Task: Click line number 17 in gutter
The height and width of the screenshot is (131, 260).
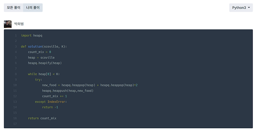Action: click(15, 124)
